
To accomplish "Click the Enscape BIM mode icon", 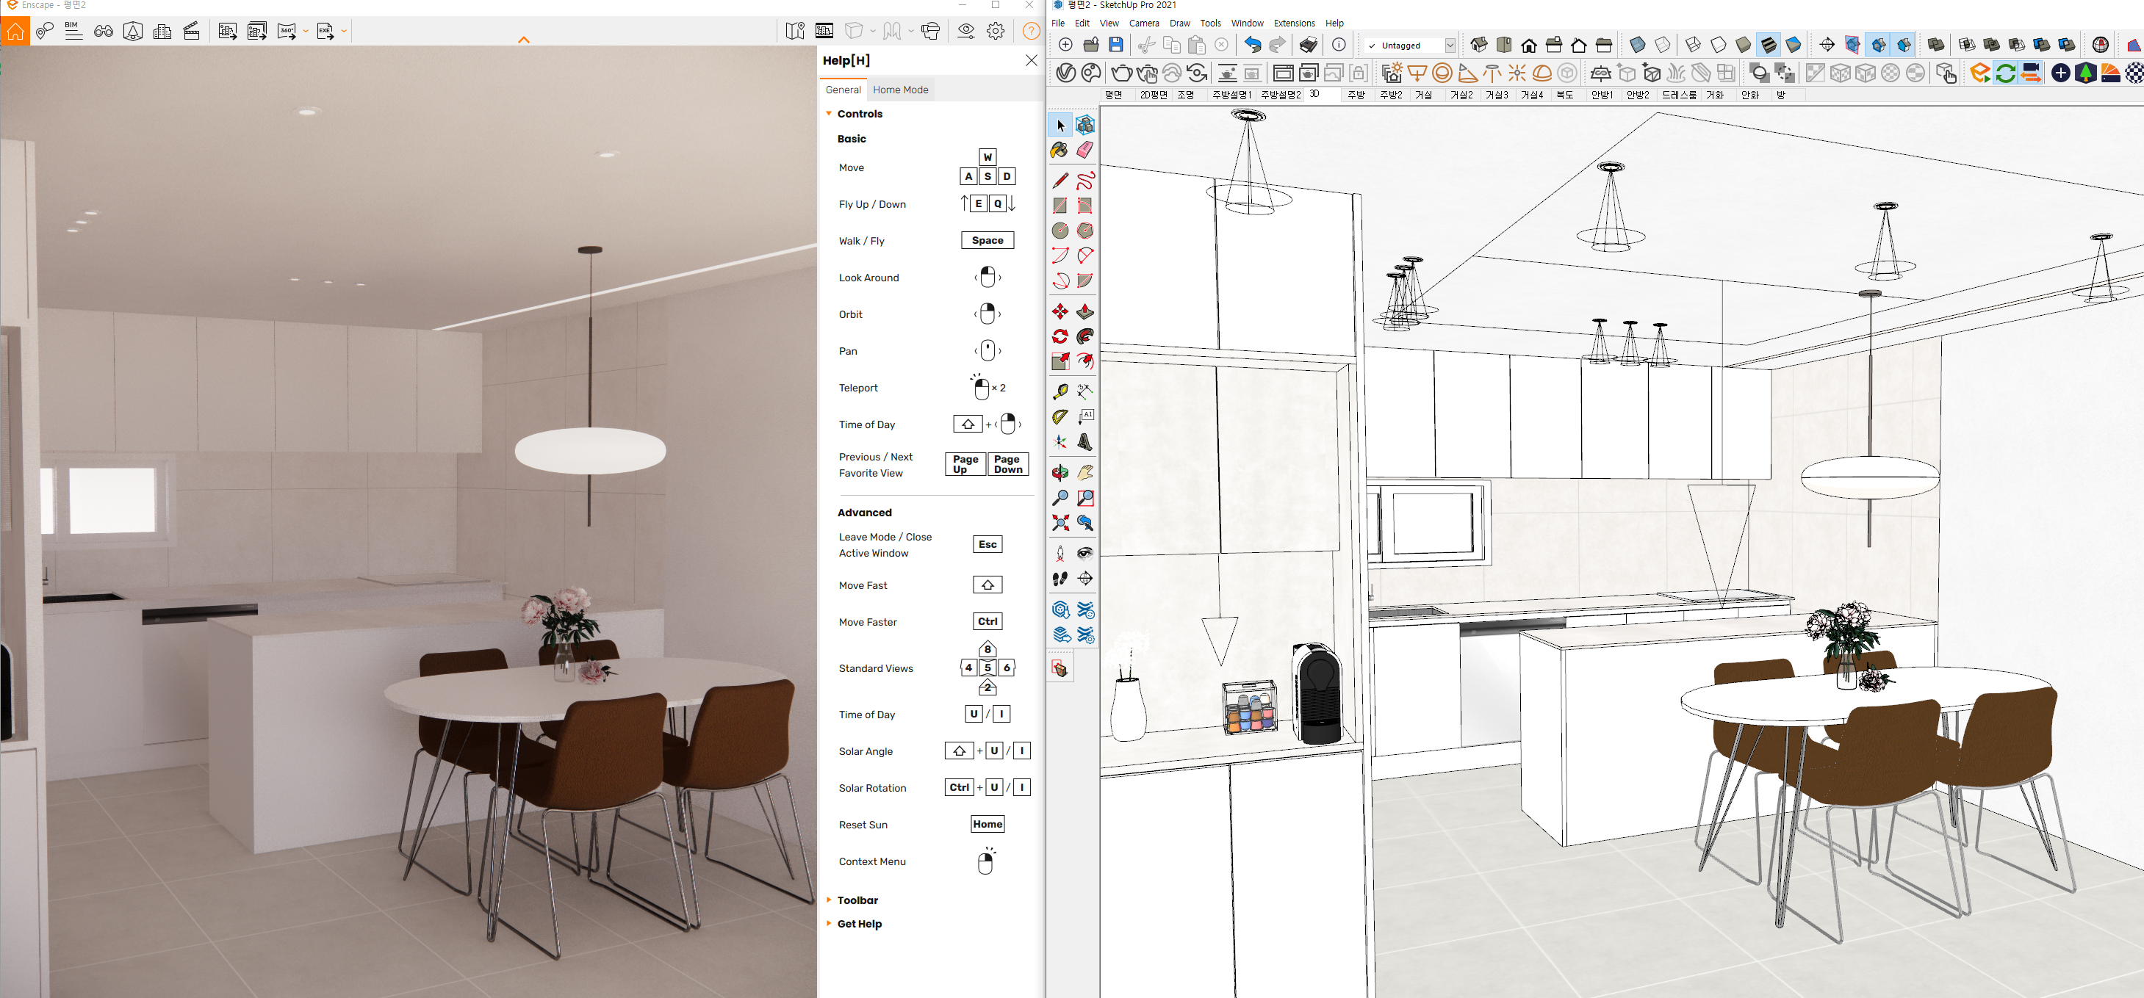I will tap(73, 32).
